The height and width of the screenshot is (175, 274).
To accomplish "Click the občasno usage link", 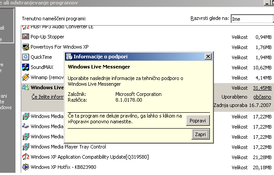I will (262, 97).
